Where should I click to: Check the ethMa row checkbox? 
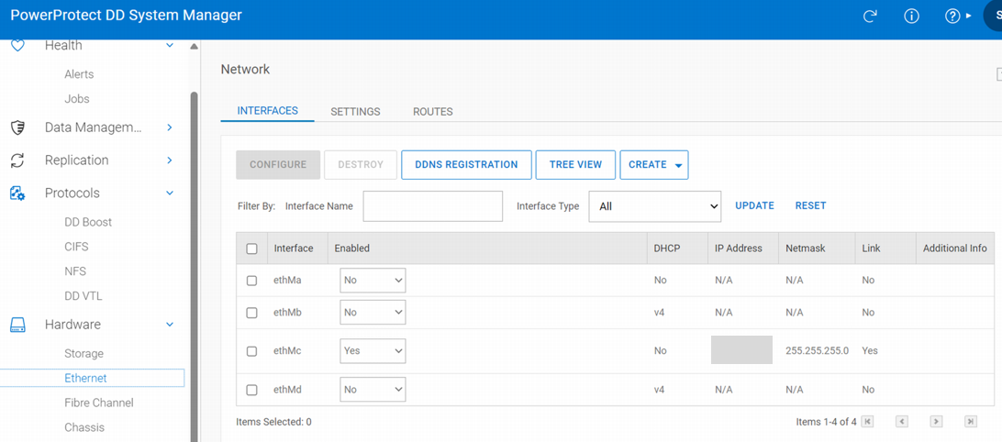click(251, 281)
